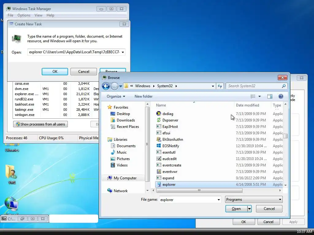Open Task Manager Options menu
Screen dimensions: 314x235
coord(24,15)
